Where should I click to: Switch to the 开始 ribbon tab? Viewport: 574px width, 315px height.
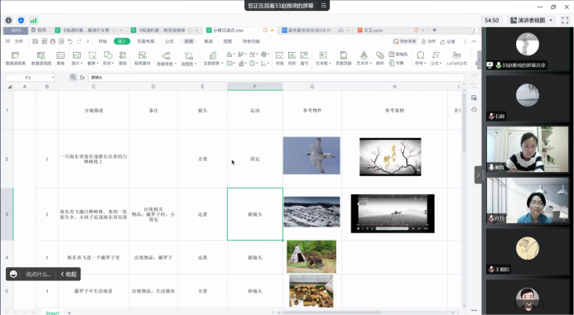click(103, 41)
